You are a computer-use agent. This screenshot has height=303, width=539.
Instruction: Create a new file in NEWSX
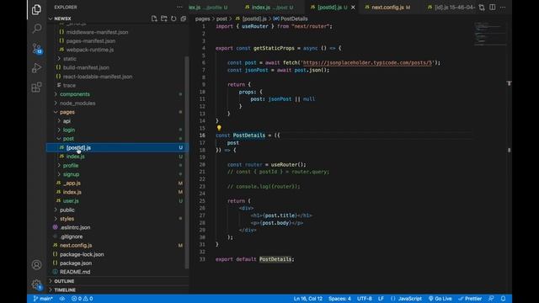[154, 19]
